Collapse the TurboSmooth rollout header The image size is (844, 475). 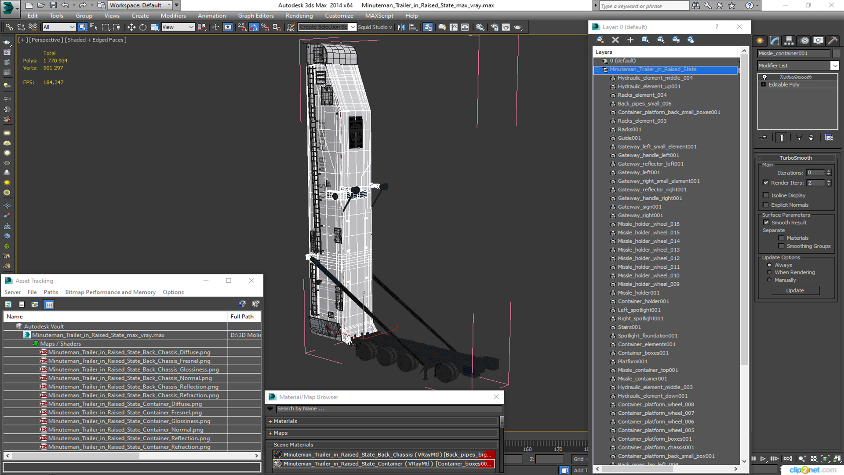click(x=796, y=158)
